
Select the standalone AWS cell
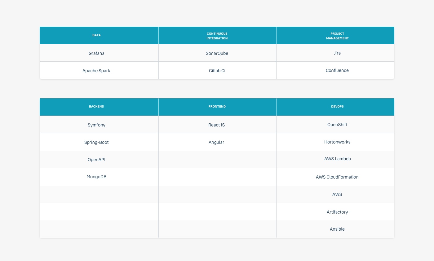(335, 194)
